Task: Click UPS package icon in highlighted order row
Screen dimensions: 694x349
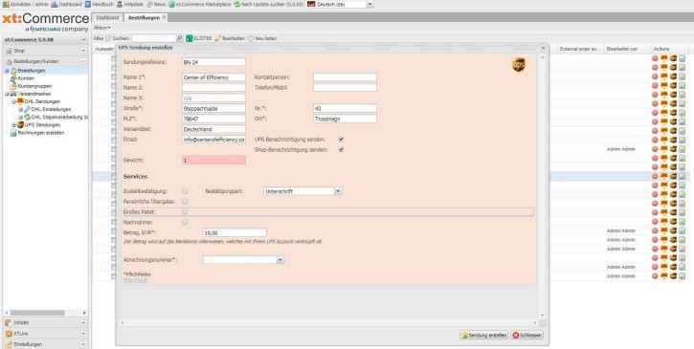Action: [x=673, y=176]
